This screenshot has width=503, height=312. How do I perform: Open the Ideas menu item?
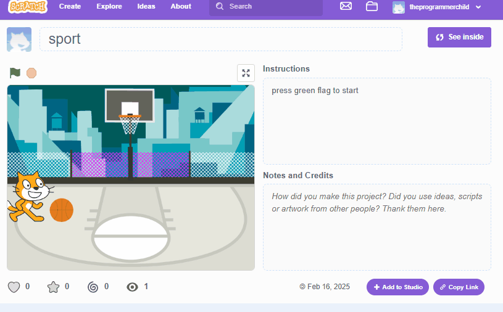(x=146, y=6)
